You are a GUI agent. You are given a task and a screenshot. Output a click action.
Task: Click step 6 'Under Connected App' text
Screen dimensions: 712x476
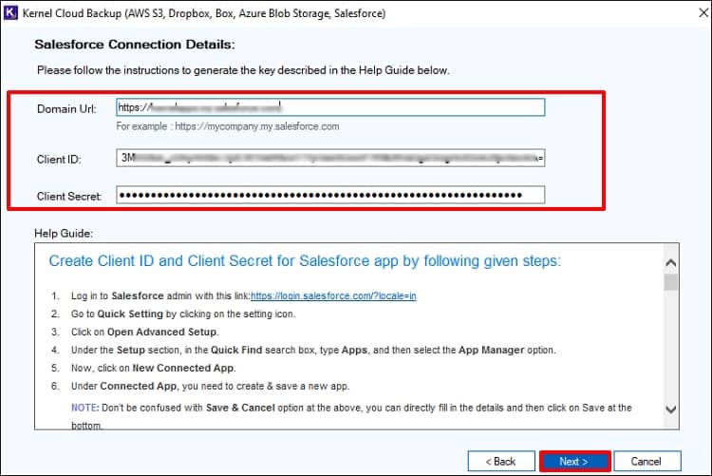210,386
